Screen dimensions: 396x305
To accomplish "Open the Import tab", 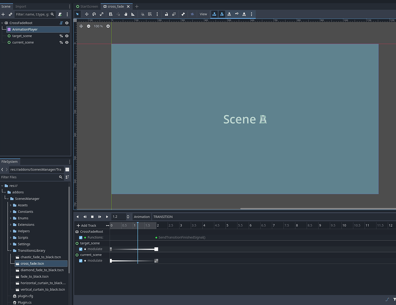I will [20, 6].
